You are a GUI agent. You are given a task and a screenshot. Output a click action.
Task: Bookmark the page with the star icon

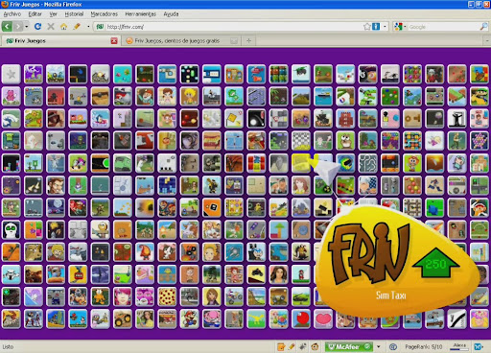tap(367, 27)
